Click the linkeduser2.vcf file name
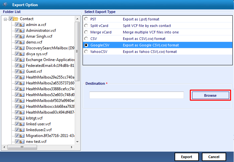The height and width of the screenshot is (162, 234). click(x=39, y=130)
